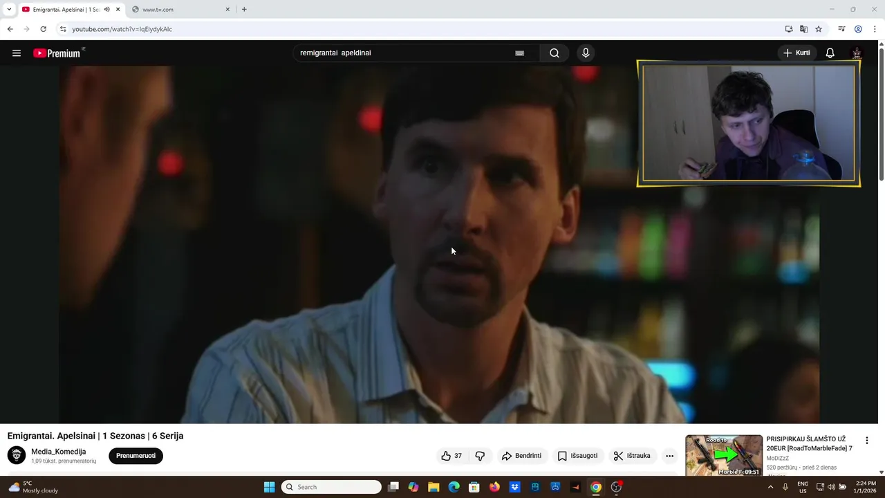Launch Microsoft Edge from taskbar
885x498 pixels.
click(454, 487)
